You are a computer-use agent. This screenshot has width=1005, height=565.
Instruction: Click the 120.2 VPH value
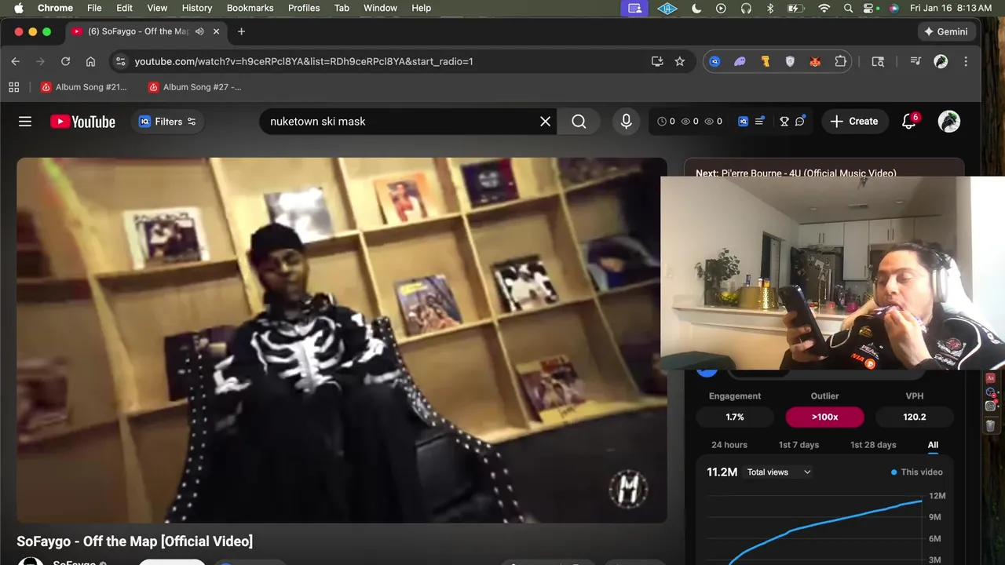pyautogui.click(x=915, y=417)
